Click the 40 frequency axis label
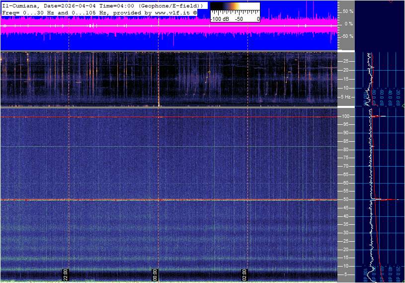405x283 pixels. (x=345, y=216)
